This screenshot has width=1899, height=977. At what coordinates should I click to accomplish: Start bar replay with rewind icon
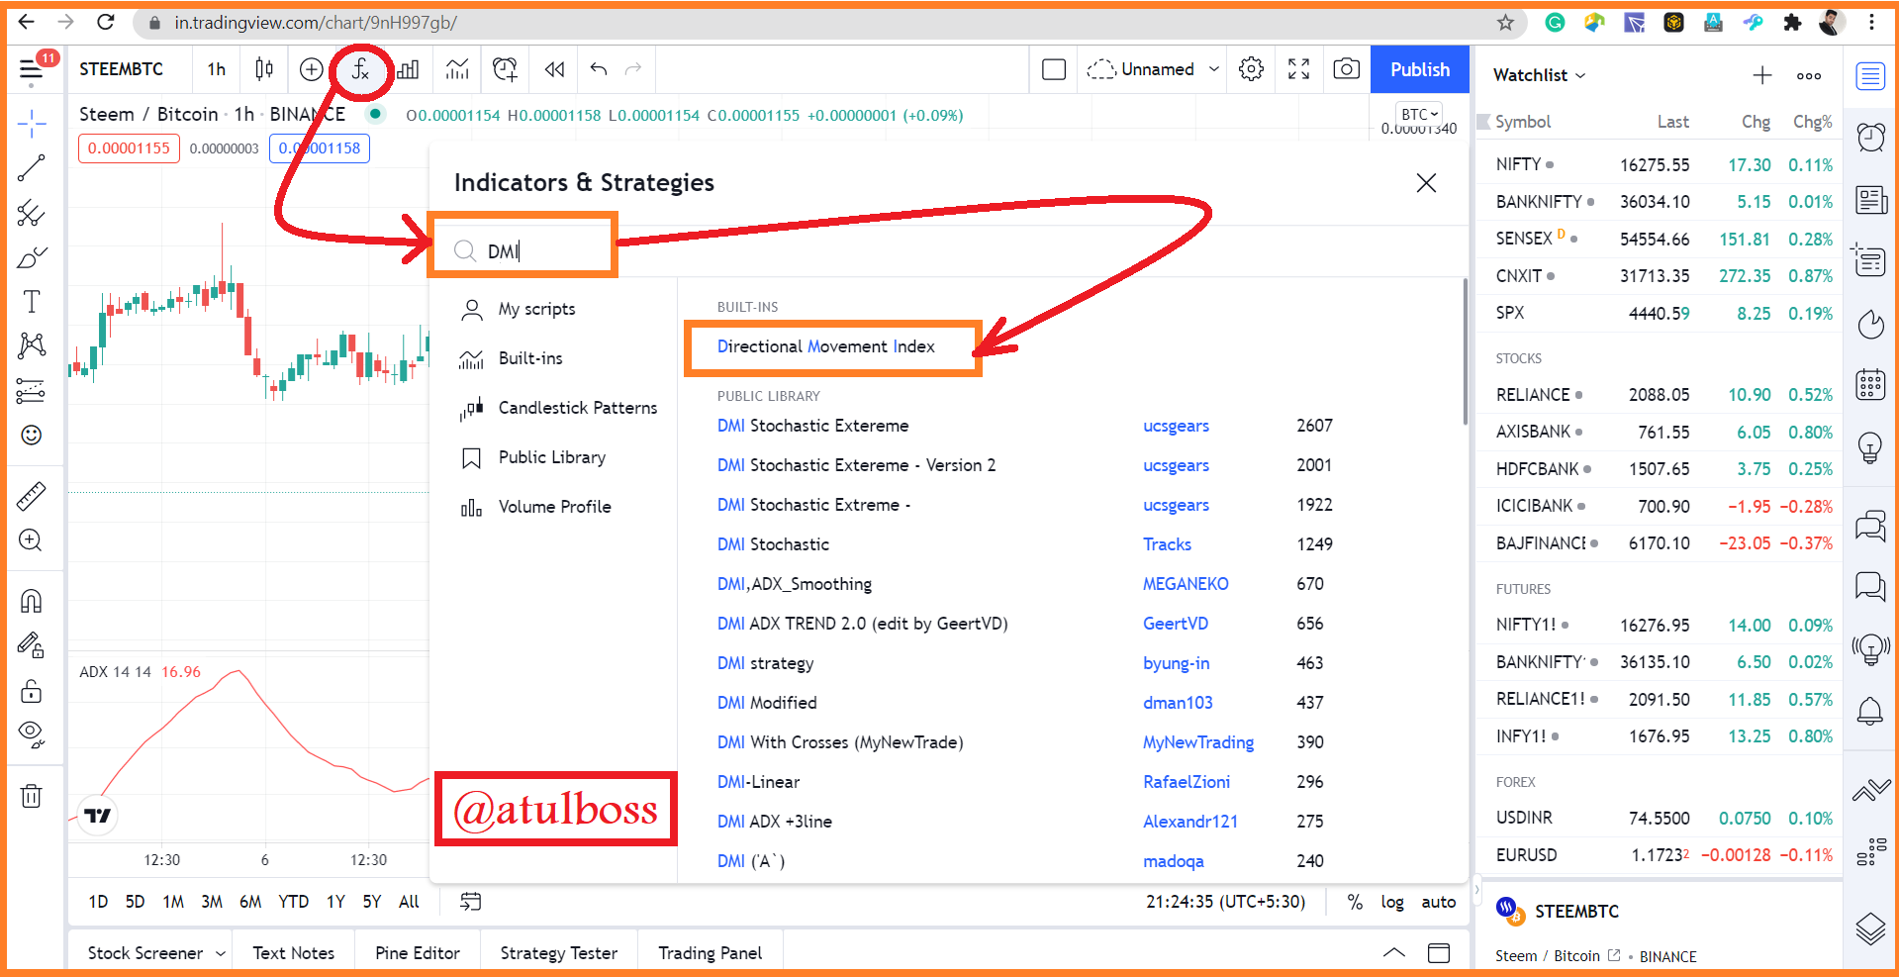tap(554, 69)
